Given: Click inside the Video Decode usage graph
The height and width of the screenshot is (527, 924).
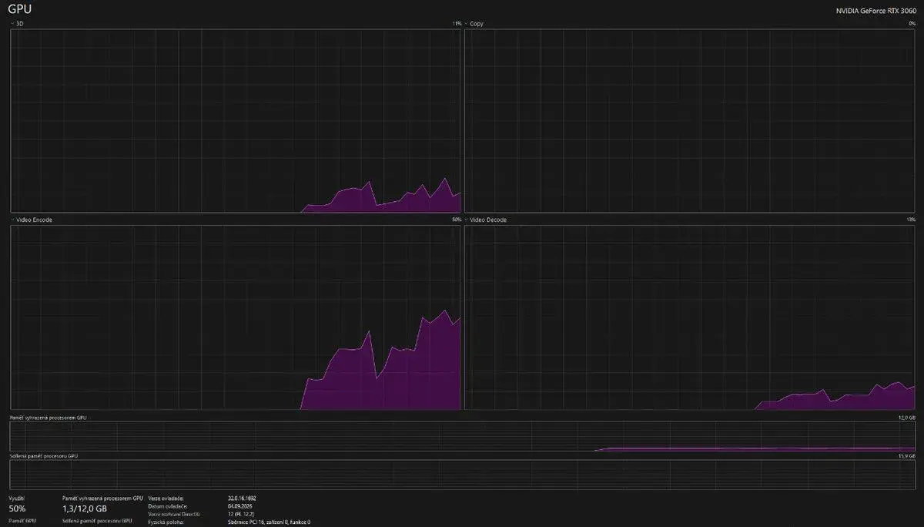Looking at the screenshot, I should pyautogui.click(x=691, y=317).
